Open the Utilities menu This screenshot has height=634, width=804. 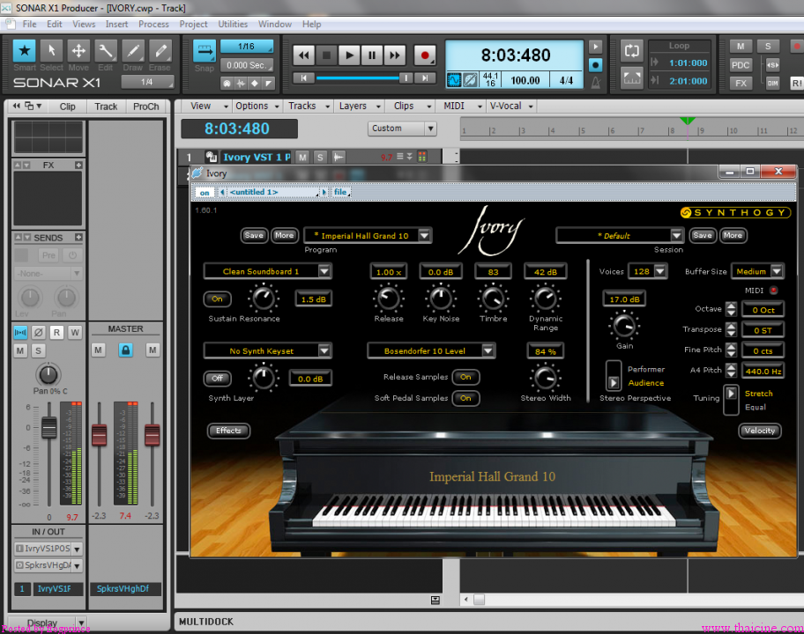[x=233, y=24]
